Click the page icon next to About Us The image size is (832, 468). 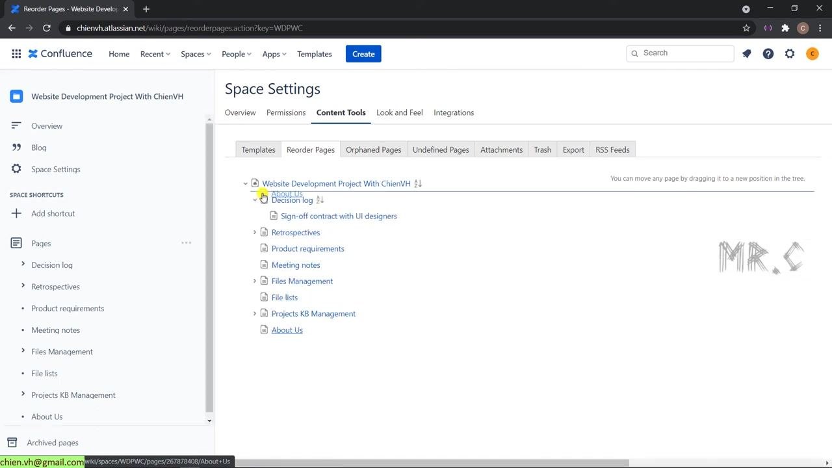pyautogui.click(x=264, y=330)
